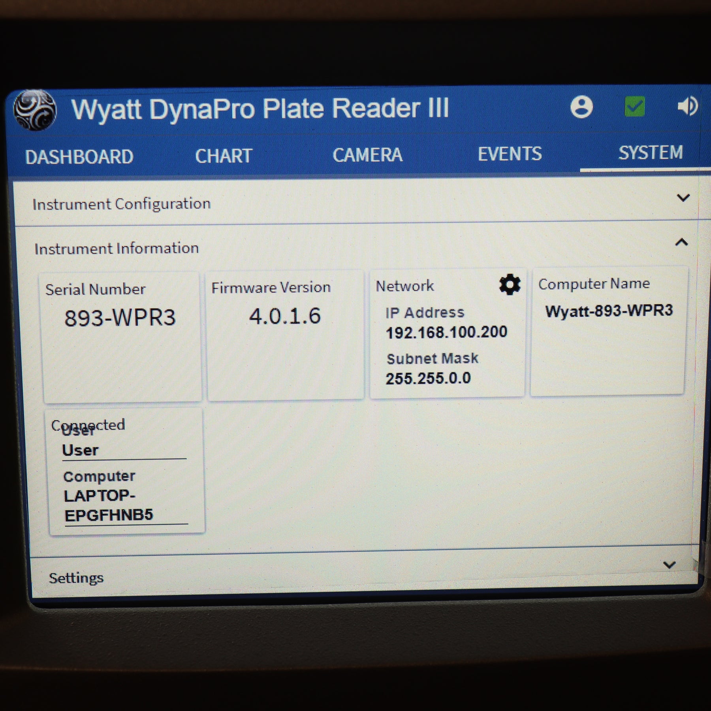Switch to the DASHBOARD tab

[x=79, y=157]
